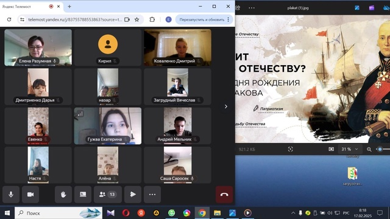The width and height of the screenshot is (390, 219).
Task: Reload the Telemost page
Action: pos(9,19)
